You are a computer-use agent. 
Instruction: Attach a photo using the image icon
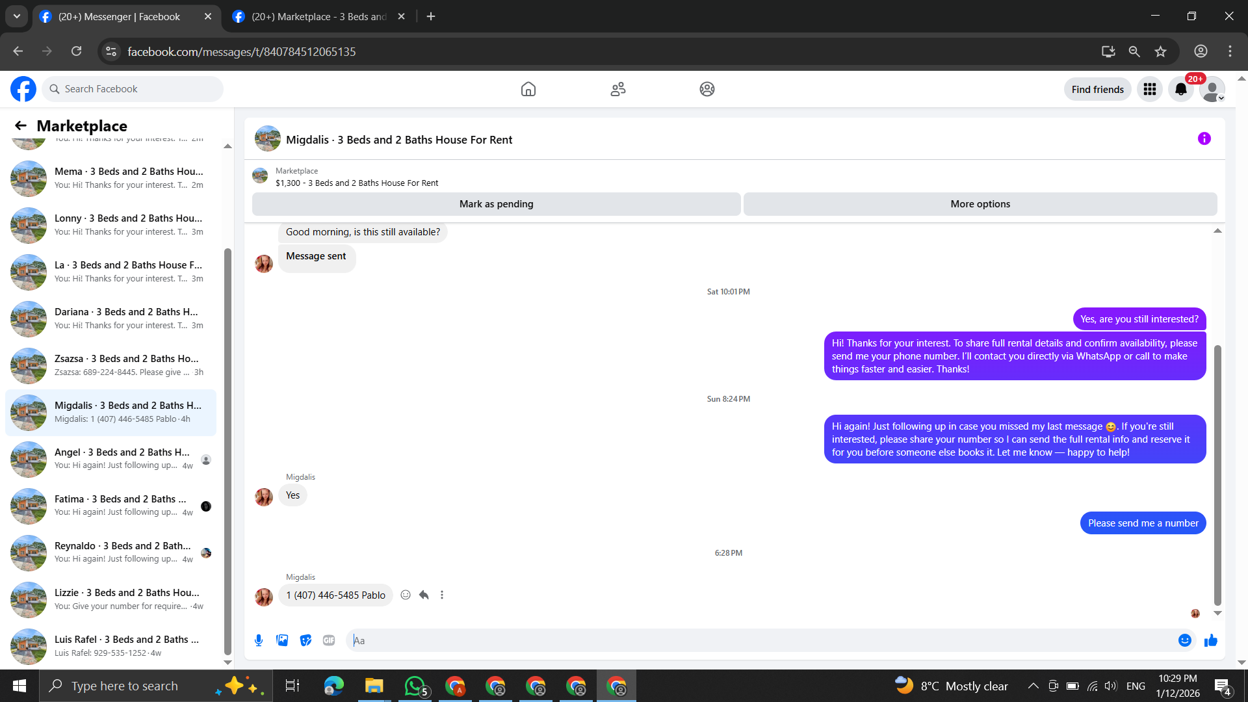pyautogui.click(x=282, y=640)
